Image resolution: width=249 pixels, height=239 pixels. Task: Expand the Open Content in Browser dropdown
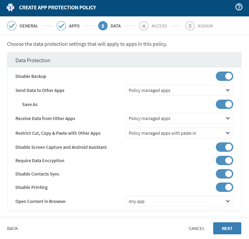click(179, 201)
